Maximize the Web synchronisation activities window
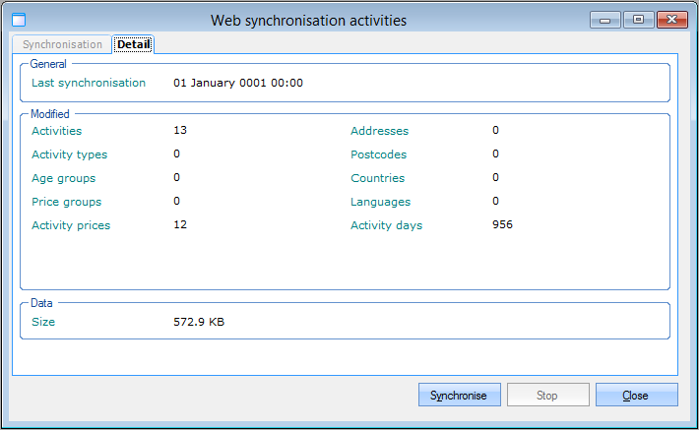 pos(638,19)
